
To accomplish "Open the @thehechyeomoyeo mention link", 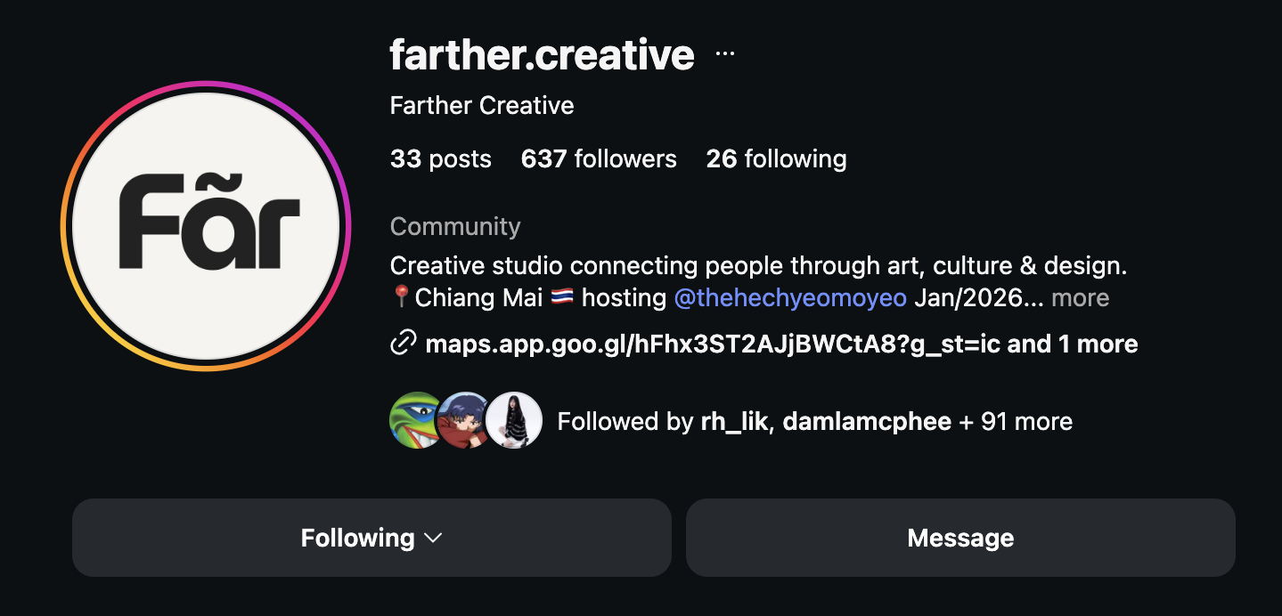I will tap(790, 297).
